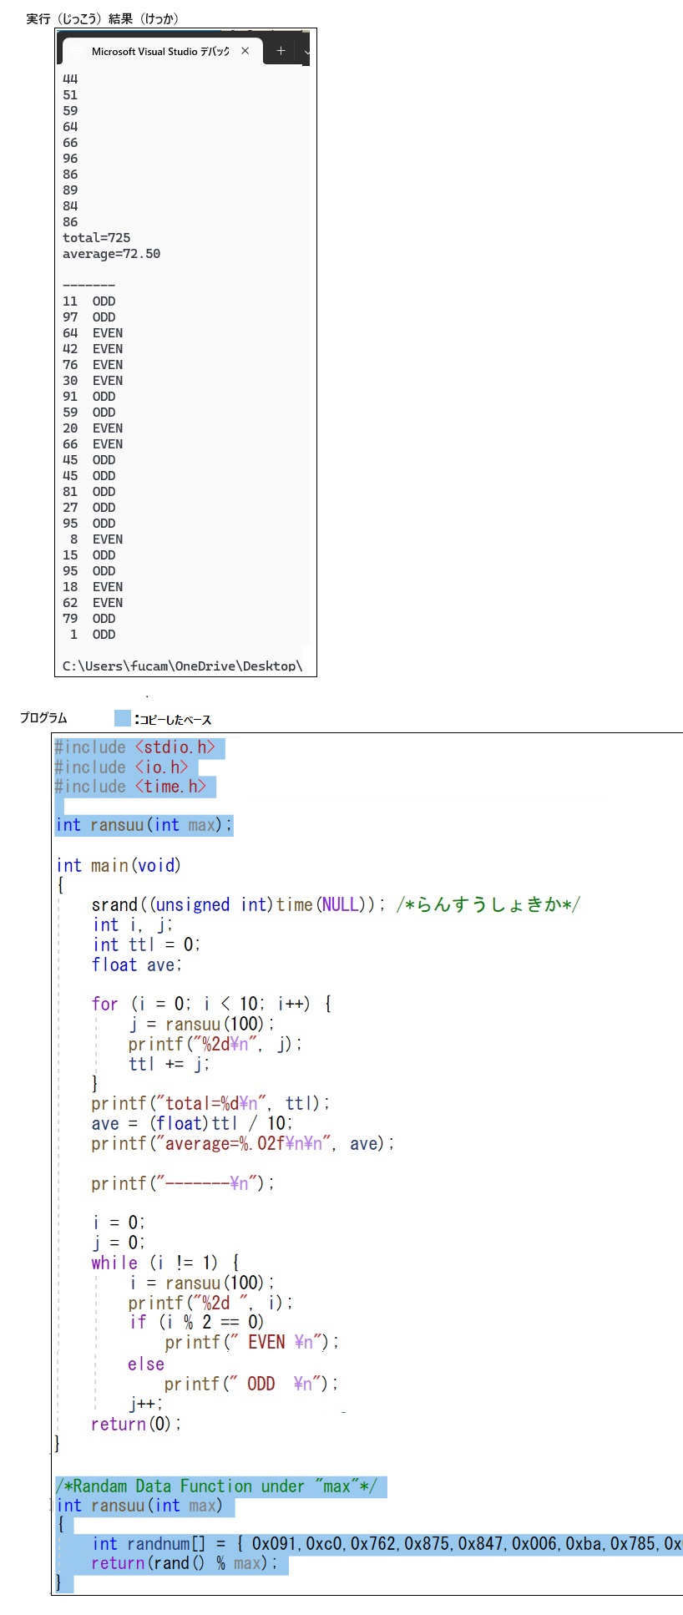Click the return(0) statement
This screenshot has width=683, height=1615.
click(135, 1424)
